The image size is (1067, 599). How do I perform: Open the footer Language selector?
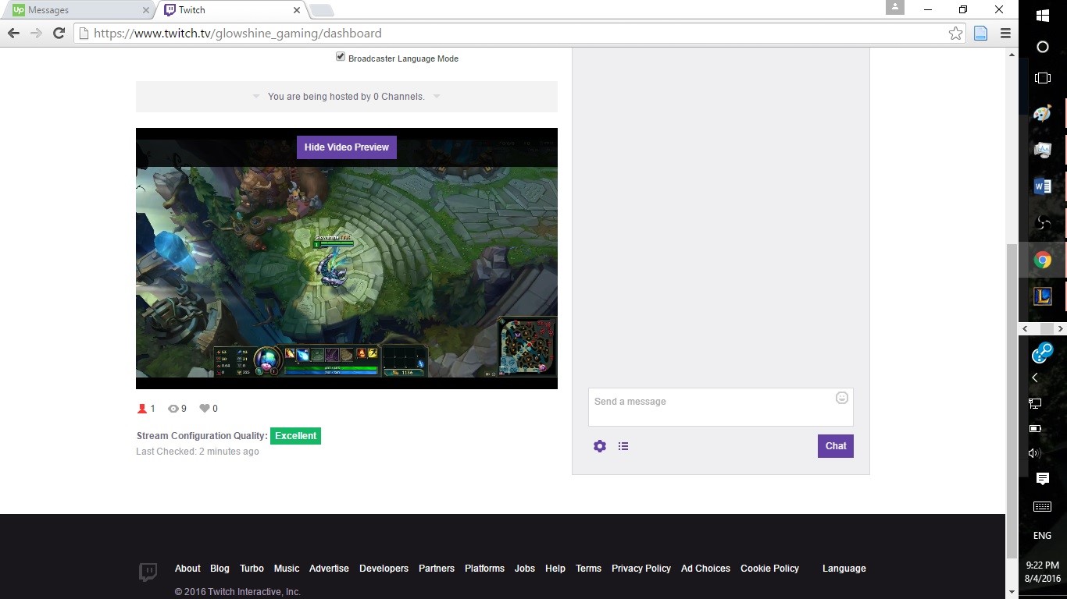coord(844,569)
